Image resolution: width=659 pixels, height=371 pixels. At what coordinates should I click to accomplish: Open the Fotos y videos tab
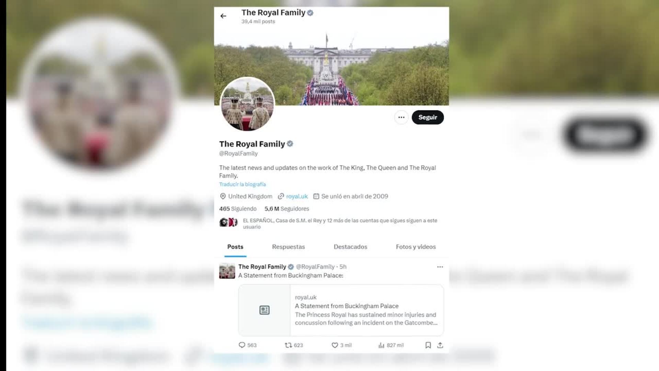[x=416, y=247]
